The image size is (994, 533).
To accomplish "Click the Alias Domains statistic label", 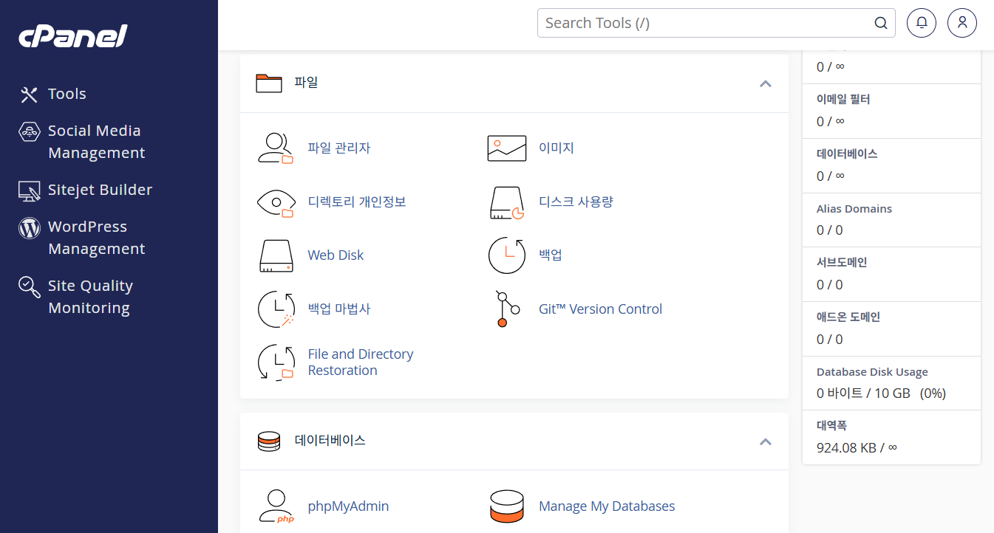I will coord(854,208).
